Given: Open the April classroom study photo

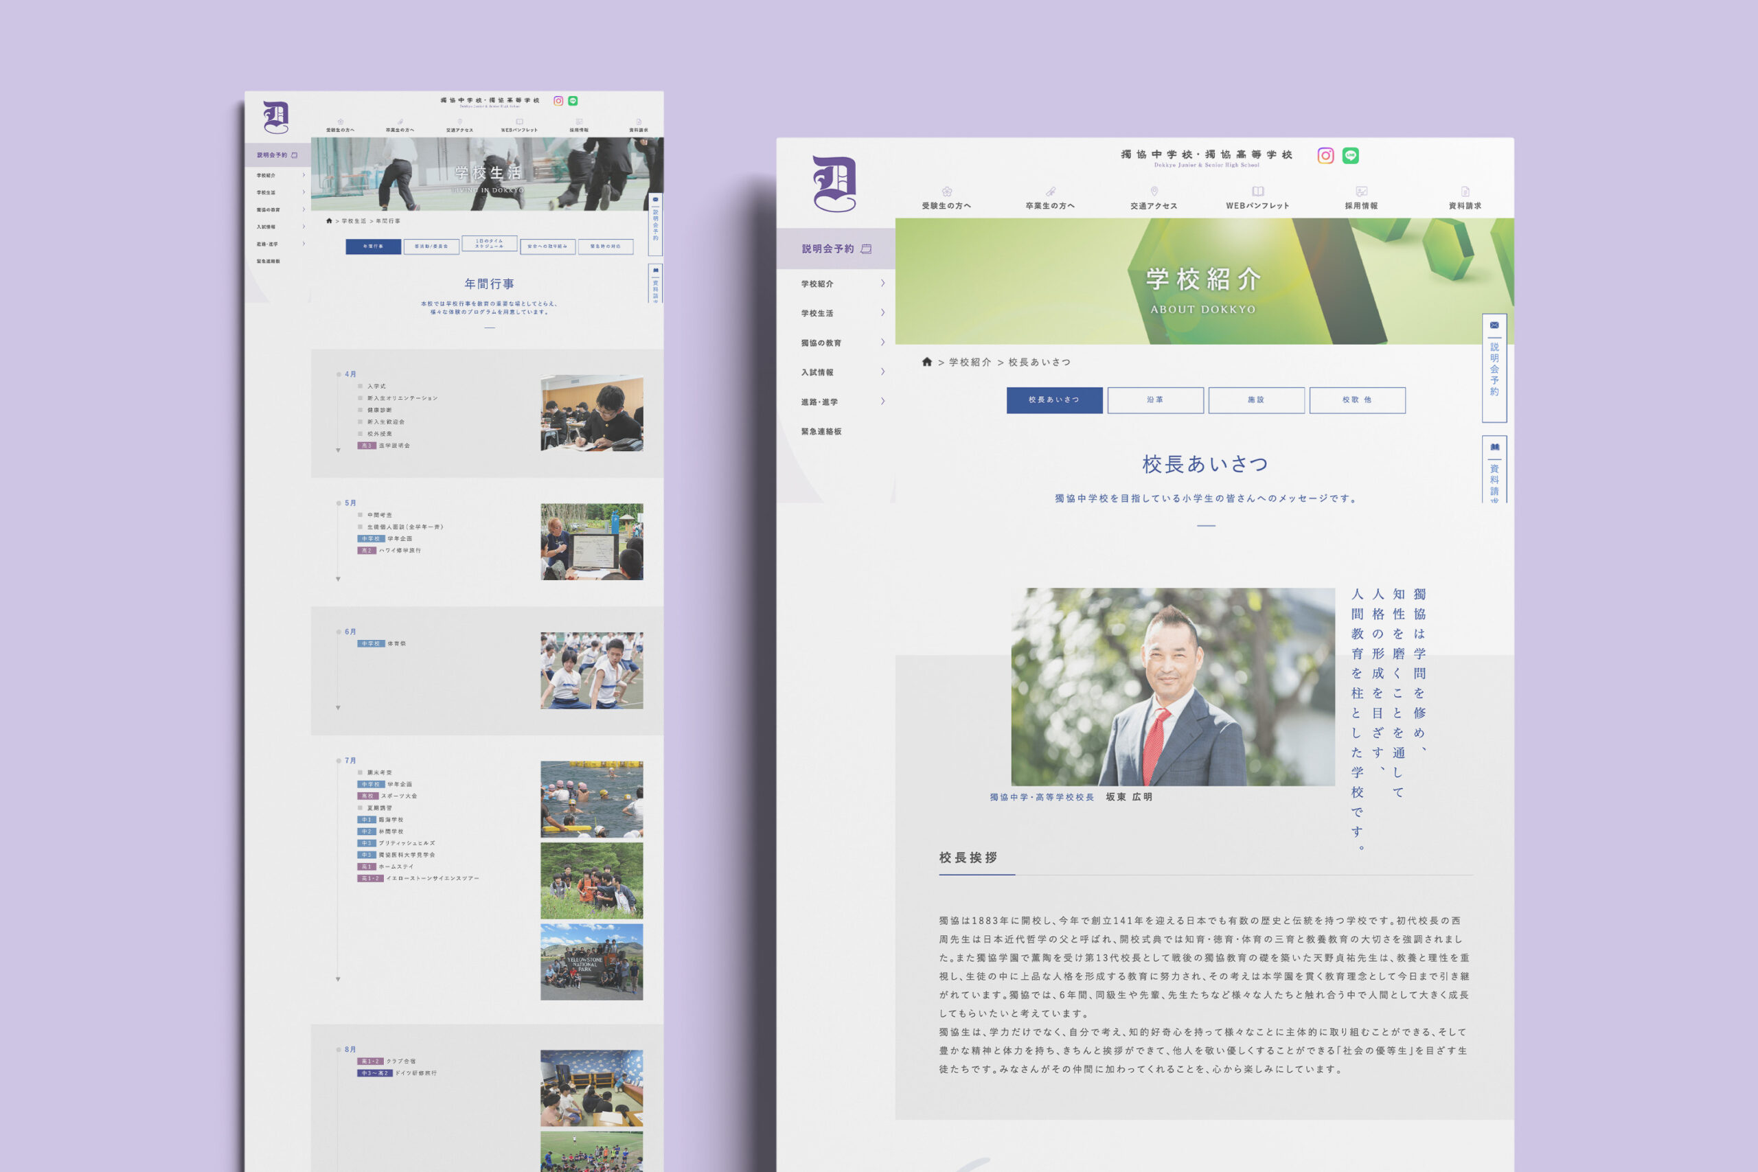Looking at the screenshot, I should tap(592, 413).
